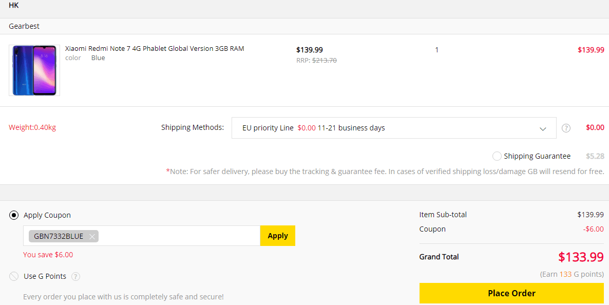Click the shipping cost $0.00 beside the help icon
Viewport: 609px width, 305px height.
[595, 127]
